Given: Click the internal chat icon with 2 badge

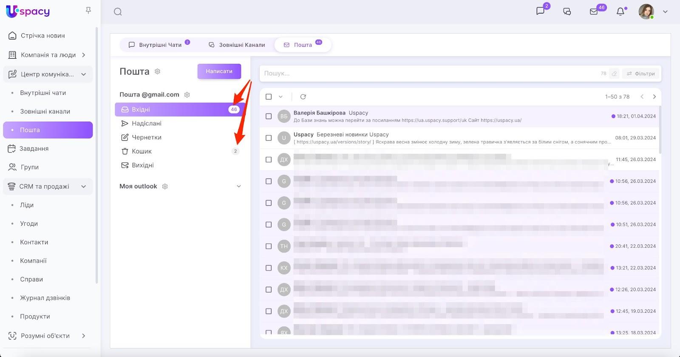Looking at the screenshot, I should 541,11.
